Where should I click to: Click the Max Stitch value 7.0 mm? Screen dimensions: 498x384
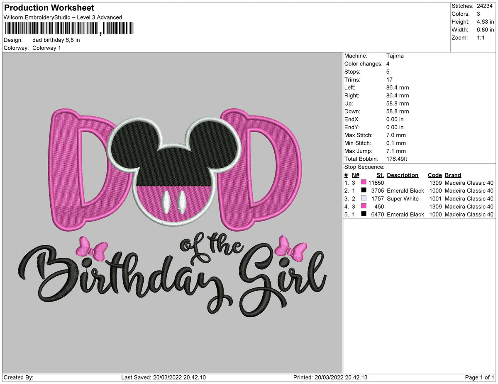(x=396, y=135)
